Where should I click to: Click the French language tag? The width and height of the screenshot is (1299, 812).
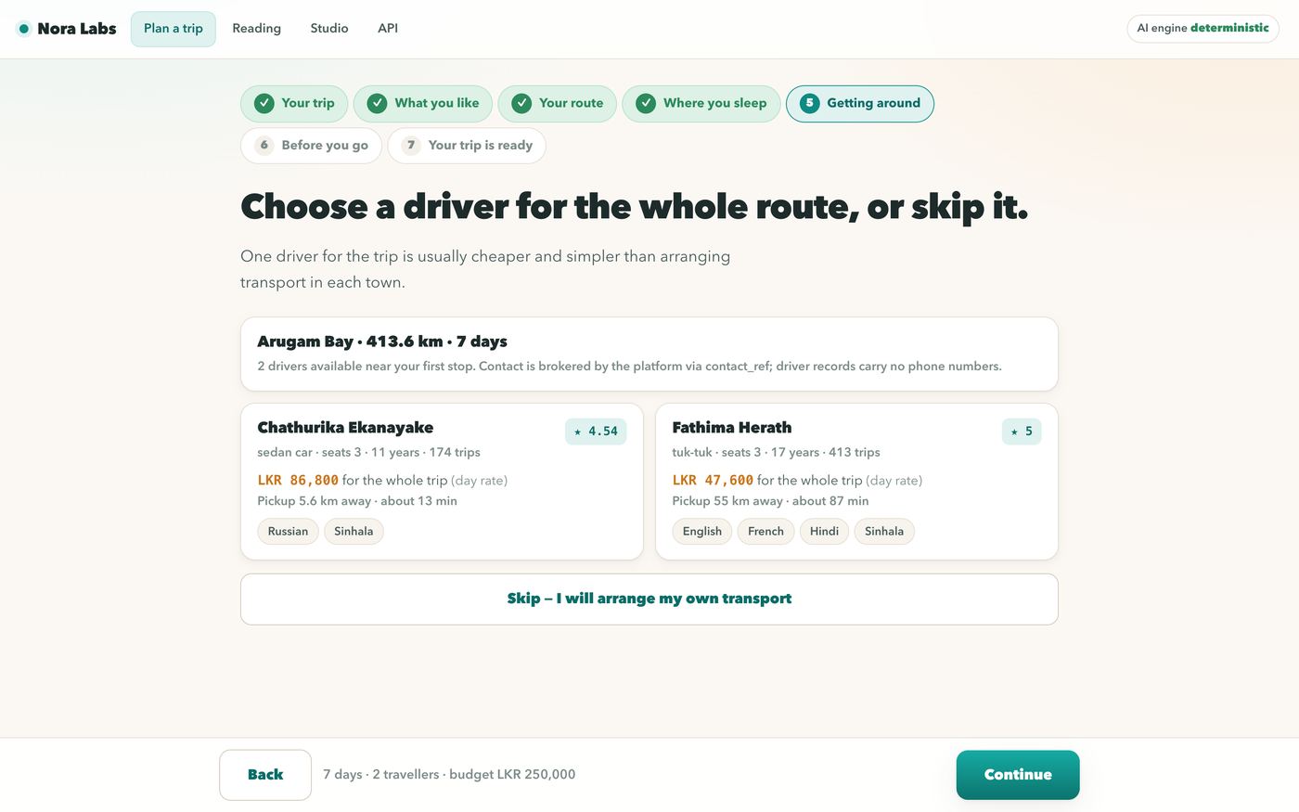765,532
